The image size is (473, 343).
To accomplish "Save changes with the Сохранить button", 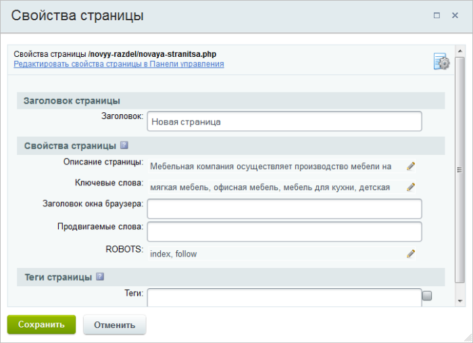I will point(41,325).
